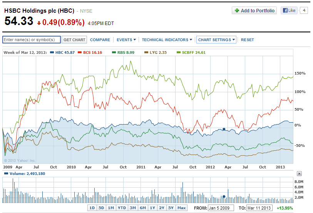
Task: Click the 8.0M volume axis label
Action: click(x=299, y=181)
